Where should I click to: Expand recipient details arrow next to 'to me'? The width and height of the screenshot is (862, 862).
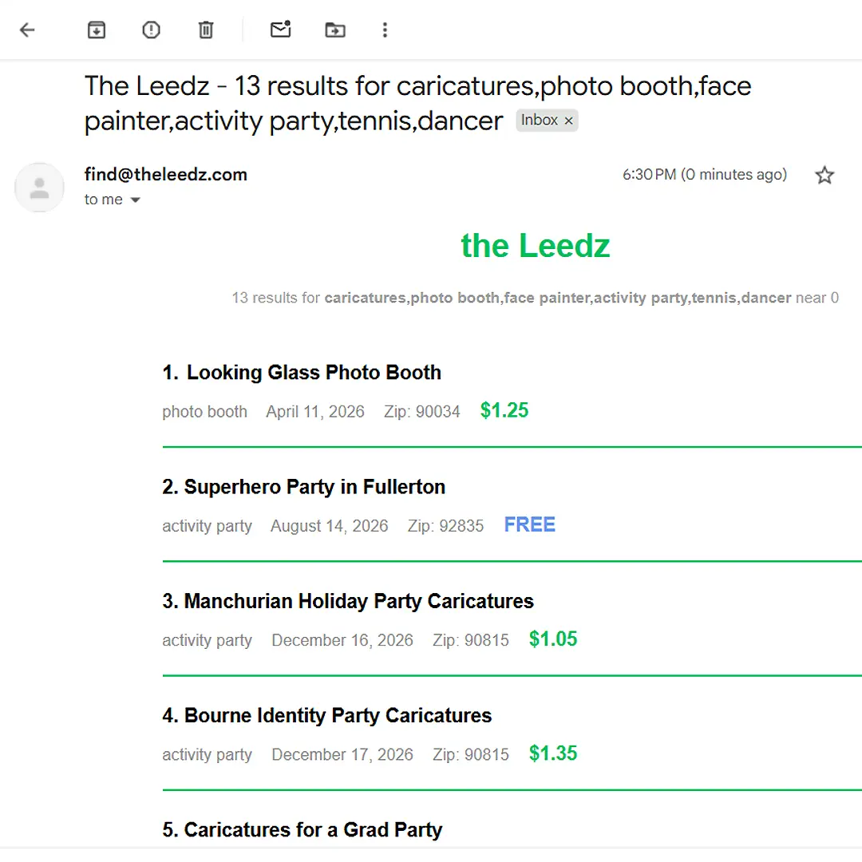(135, 200)
